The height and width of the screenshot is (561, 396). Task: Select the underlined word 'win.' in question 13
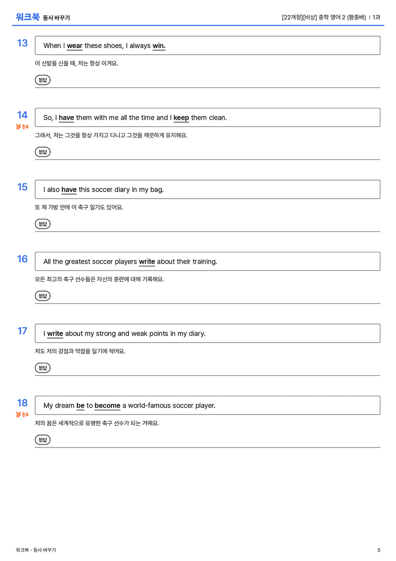pyautogui.click(x=159, y=46)
